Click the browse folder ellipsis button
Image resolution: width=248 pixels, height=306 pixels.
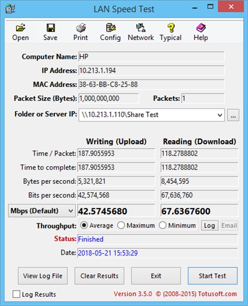233,115
